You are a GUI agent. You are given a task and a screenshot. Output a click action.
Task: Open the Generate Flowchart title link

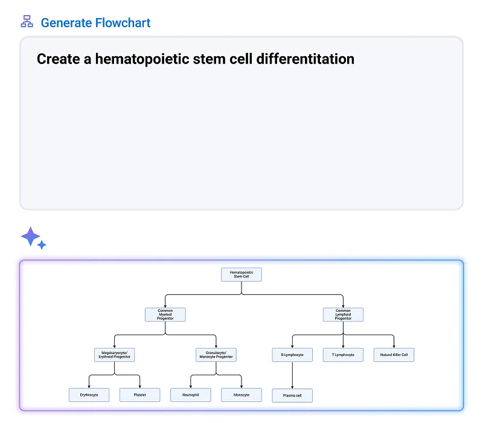95,22
